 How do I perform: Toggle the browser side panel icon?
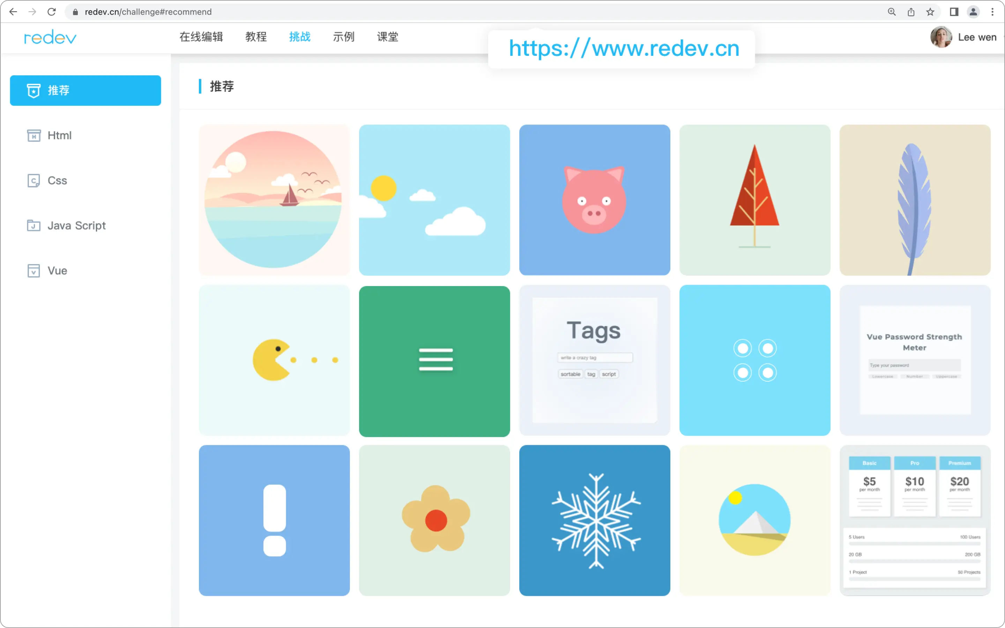tap(954, 12)
